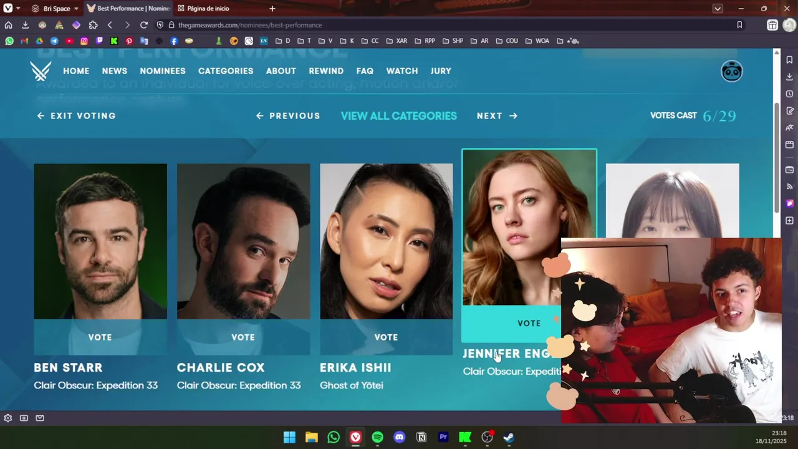
Task: Open the HOME menu item
Action: (76, 71)
